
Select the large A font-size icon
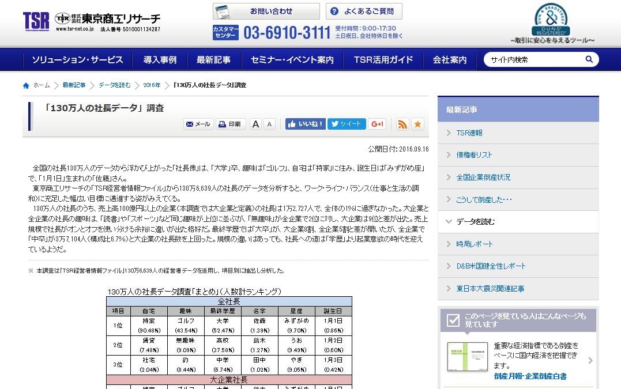coord(255,124)
